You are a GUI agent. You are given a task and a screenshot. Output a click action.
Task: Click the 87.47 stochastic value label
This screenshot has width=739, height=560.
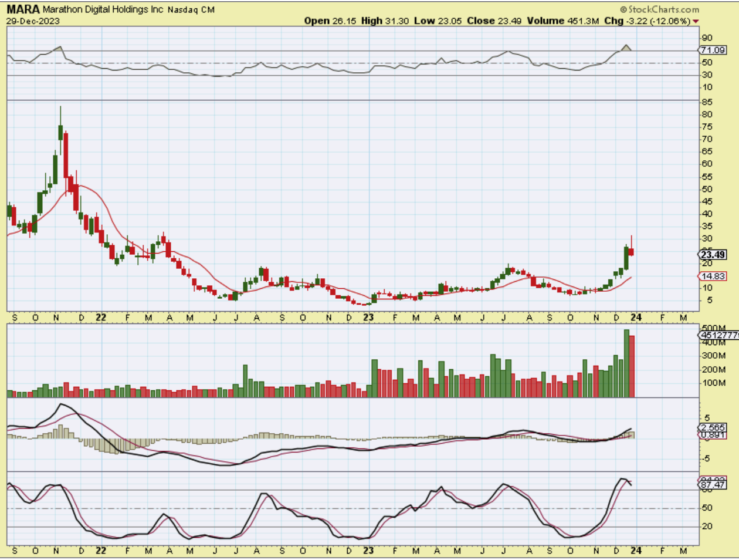point(713,485)
